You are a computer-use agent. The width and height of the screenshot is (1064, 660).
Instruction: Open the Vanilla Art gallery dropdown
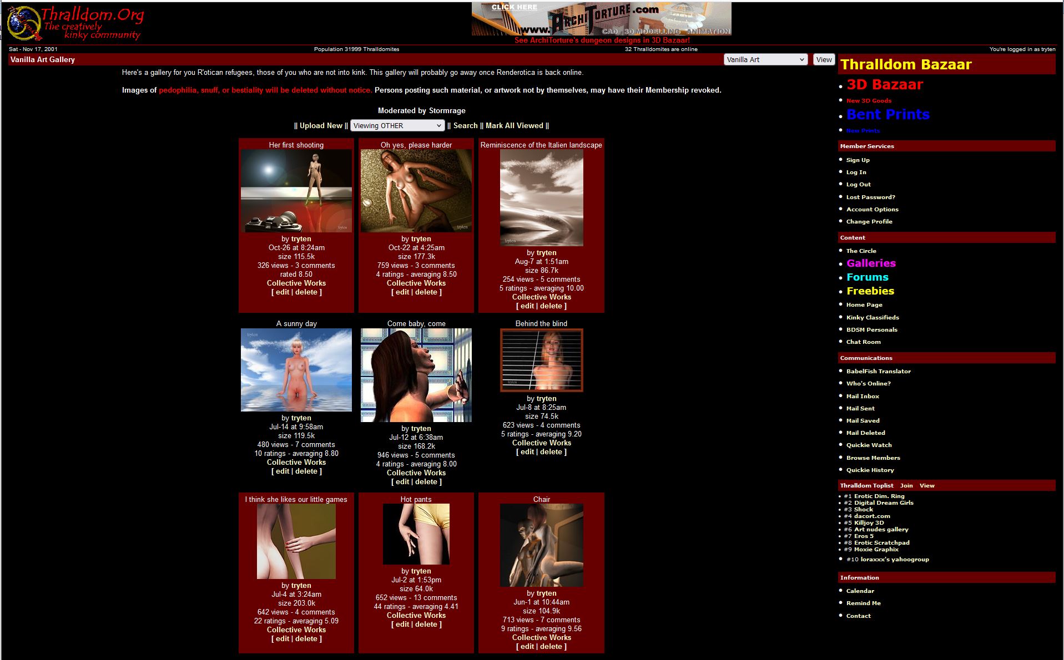click(765, 60)
